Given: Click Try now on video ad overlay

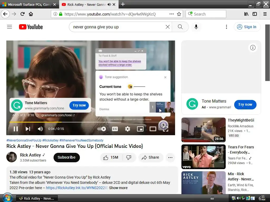Looking at the screenshot, I should click(x=79, y=105).
